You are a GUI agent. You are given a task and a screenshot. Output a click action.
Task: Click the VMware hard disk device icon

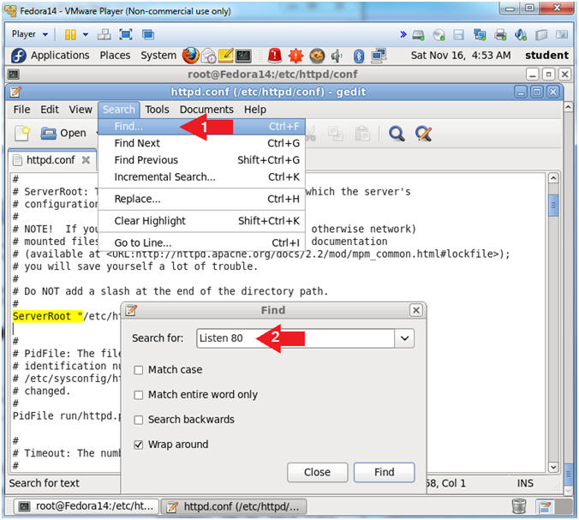(x=418, y=35)
